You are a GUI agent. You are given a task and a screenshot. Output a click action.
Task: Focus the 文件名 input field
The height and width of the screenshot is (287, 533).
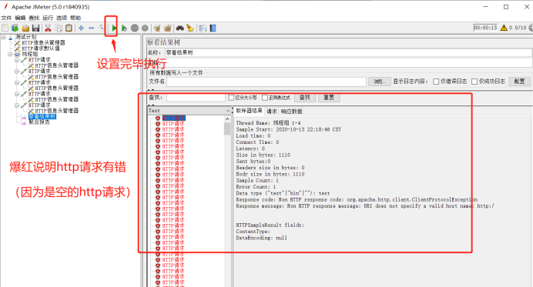pos(266,82)
